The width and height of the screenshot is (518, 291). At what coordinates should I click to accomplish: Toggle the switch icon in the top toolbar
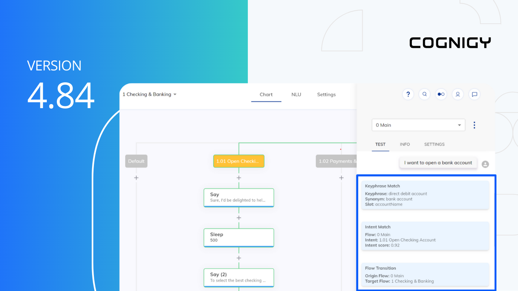click(441, 94)
